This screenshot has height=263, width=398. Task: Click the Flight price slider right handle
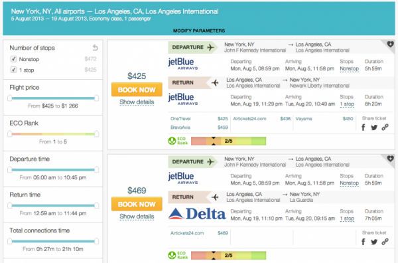96,98
